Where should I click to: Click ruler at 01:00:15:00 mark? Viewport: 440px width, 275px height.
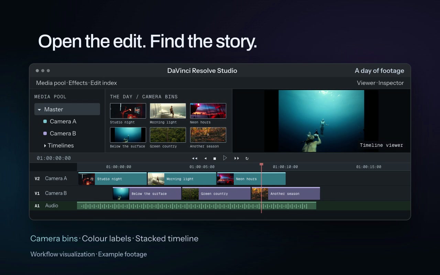pyautogui.click(x=368, y=167)
